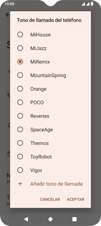Confirm with the ACEPTAR button

pos(76,199)
